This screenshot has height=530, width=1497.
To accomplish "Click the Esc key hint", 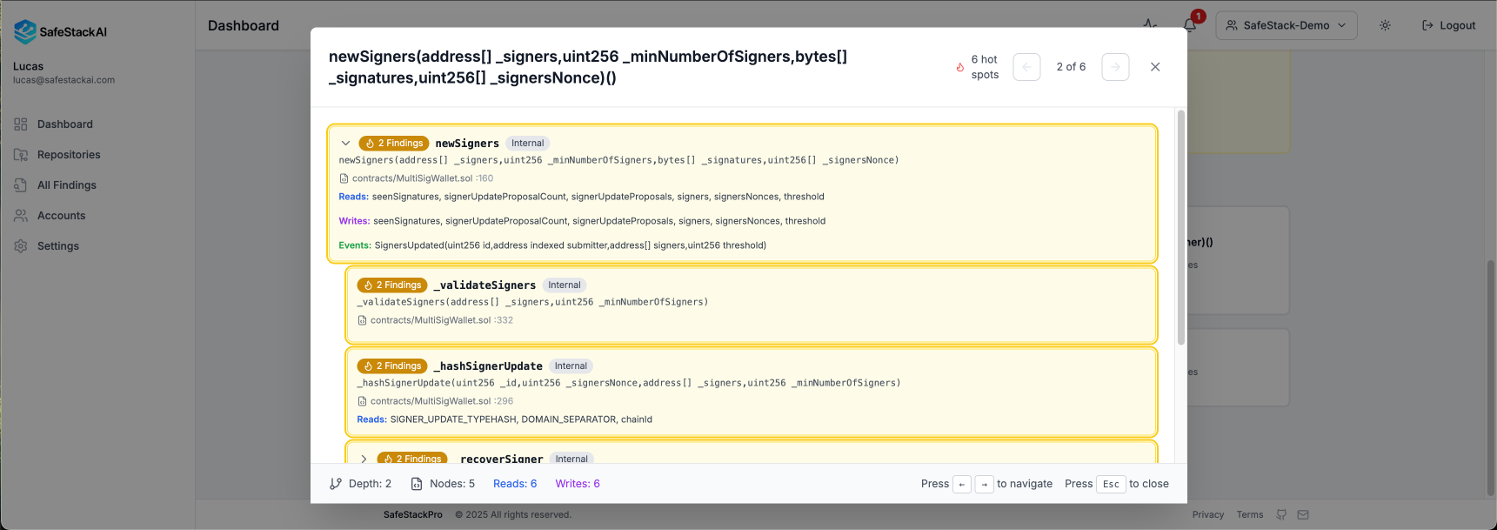I will [x=1111, y=485].
